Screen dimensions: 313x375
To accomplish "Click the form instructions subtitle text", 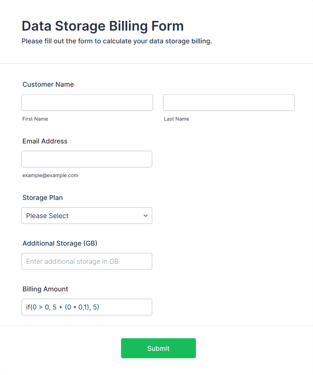I will [x=117, y=41].
